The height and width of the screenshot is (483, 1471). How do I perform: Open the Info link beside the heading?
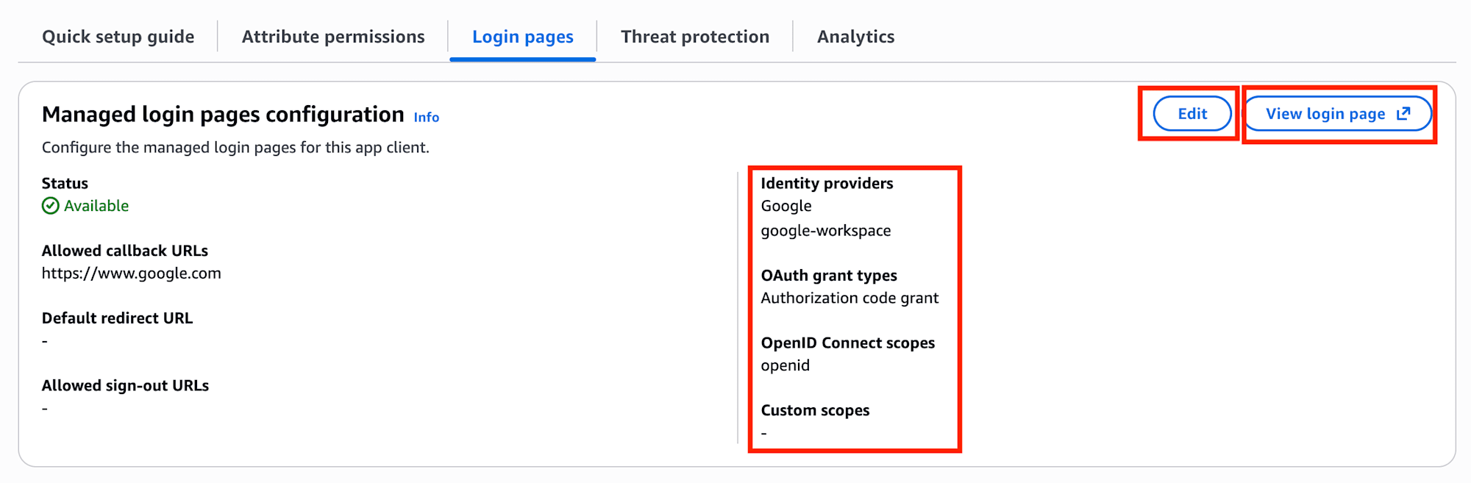(x=426, y=118)
